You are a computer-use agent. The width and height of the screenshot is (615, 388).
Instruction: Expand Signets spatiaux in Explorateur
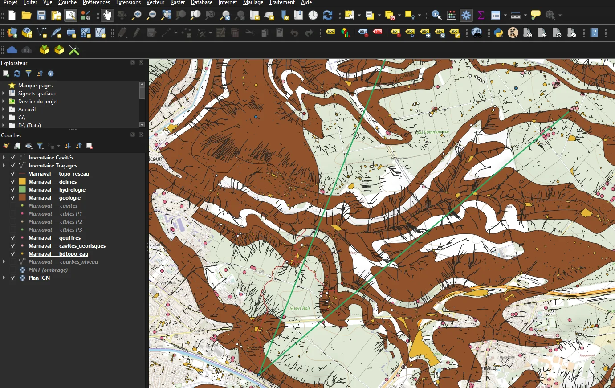point(4,94)
